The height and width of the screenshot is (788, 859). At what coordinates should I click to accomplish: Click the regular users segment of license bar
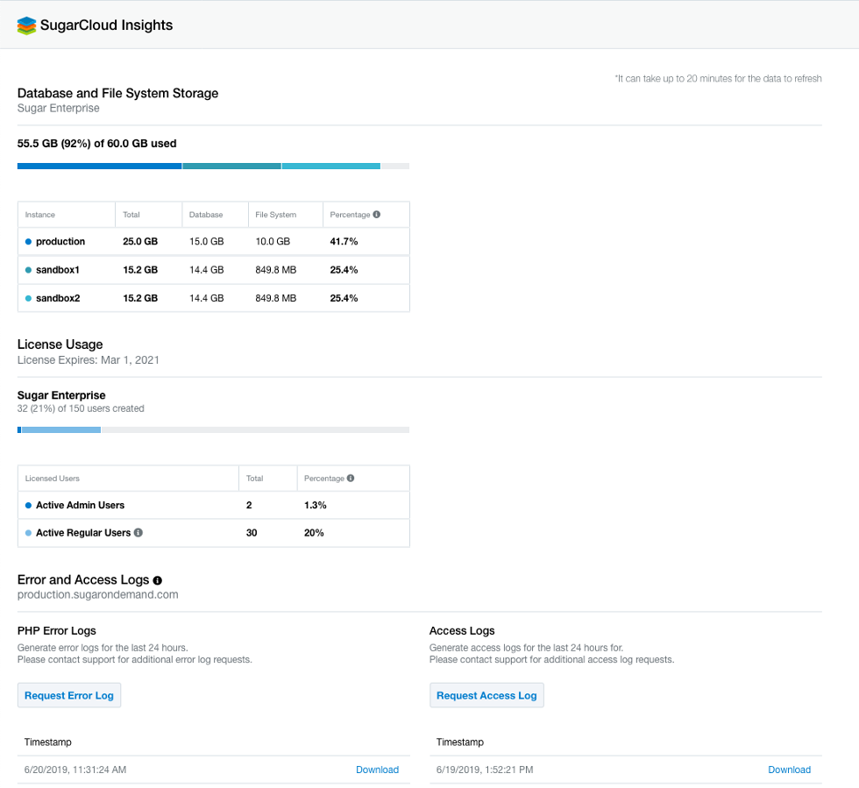click(x=60, y=429)
